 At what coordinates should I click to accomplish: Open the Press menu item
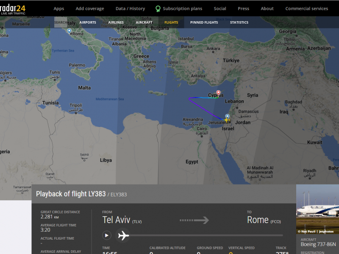tap(243, 8)
